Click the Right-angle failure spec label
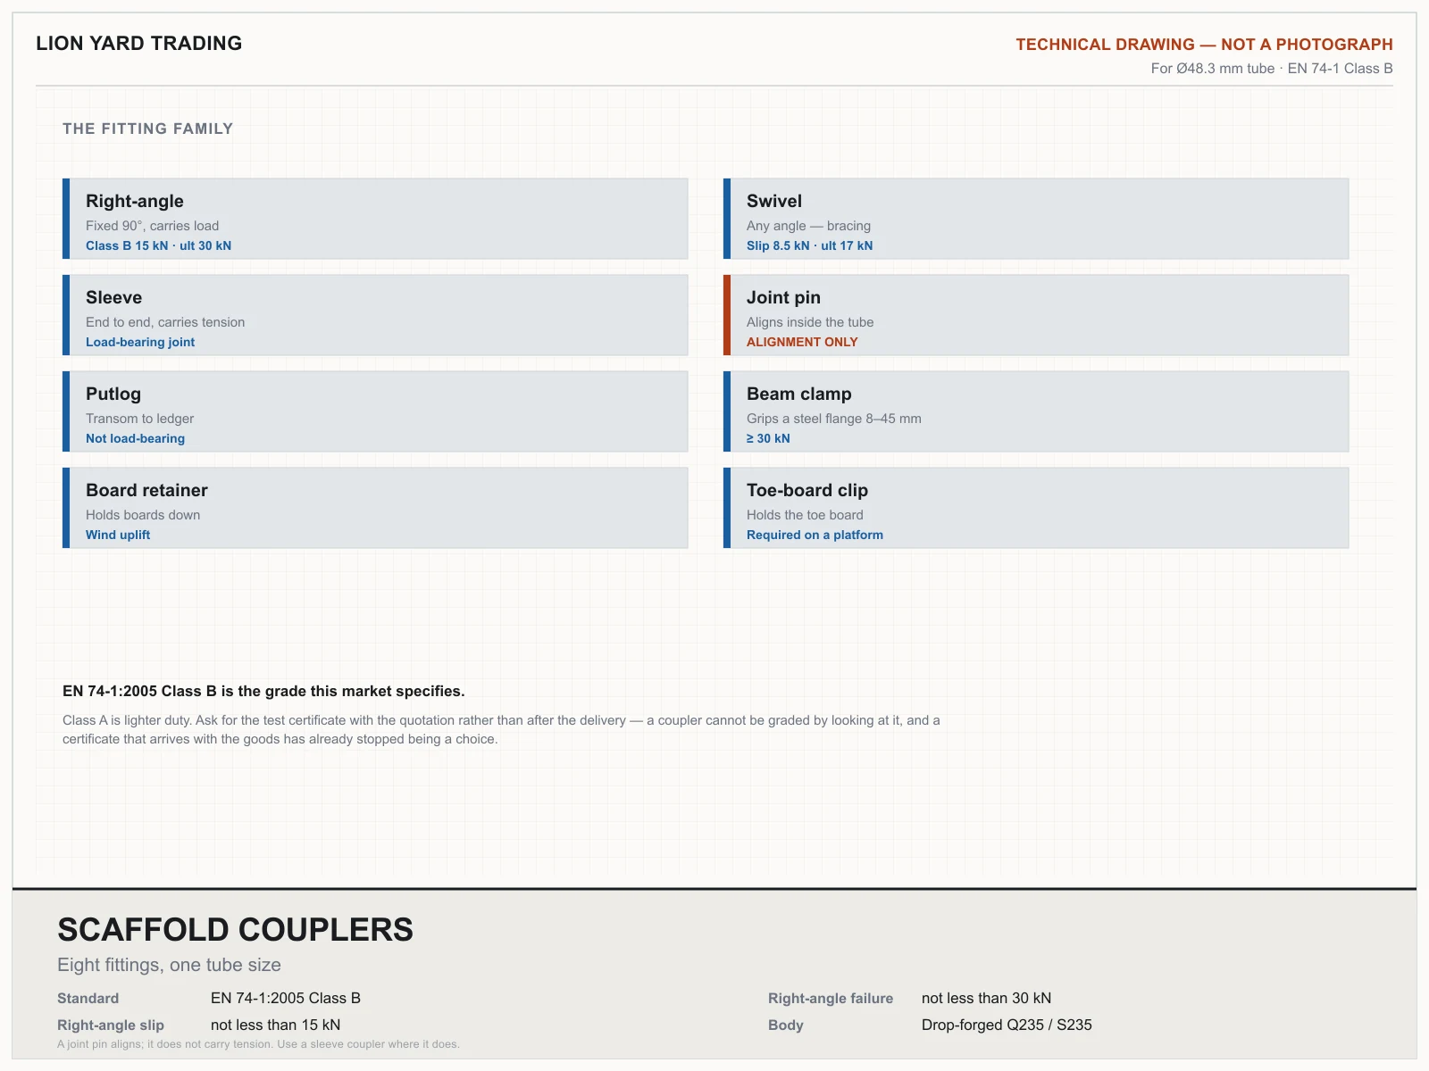The height and width of the screenshot is (1071, 1429). pyautogui.click(x=831, y=998)
